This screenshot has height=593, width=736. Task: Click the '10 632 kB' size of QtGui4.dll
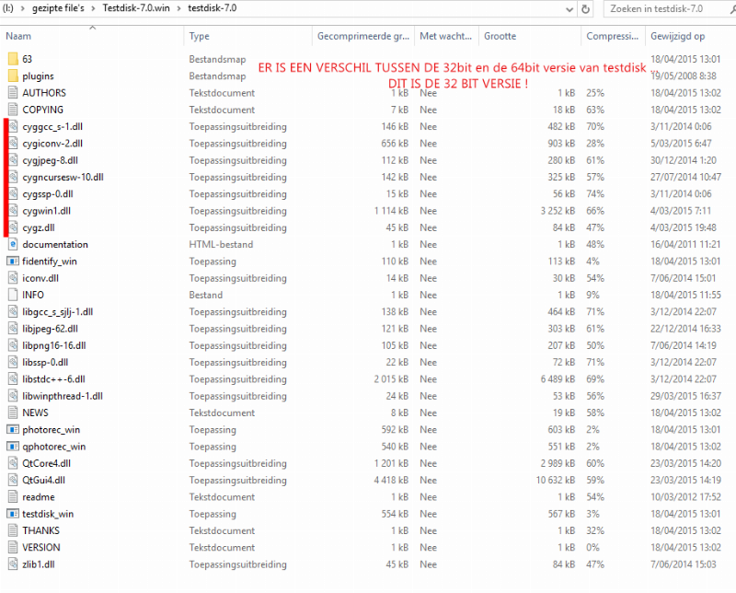pos(556,481)
